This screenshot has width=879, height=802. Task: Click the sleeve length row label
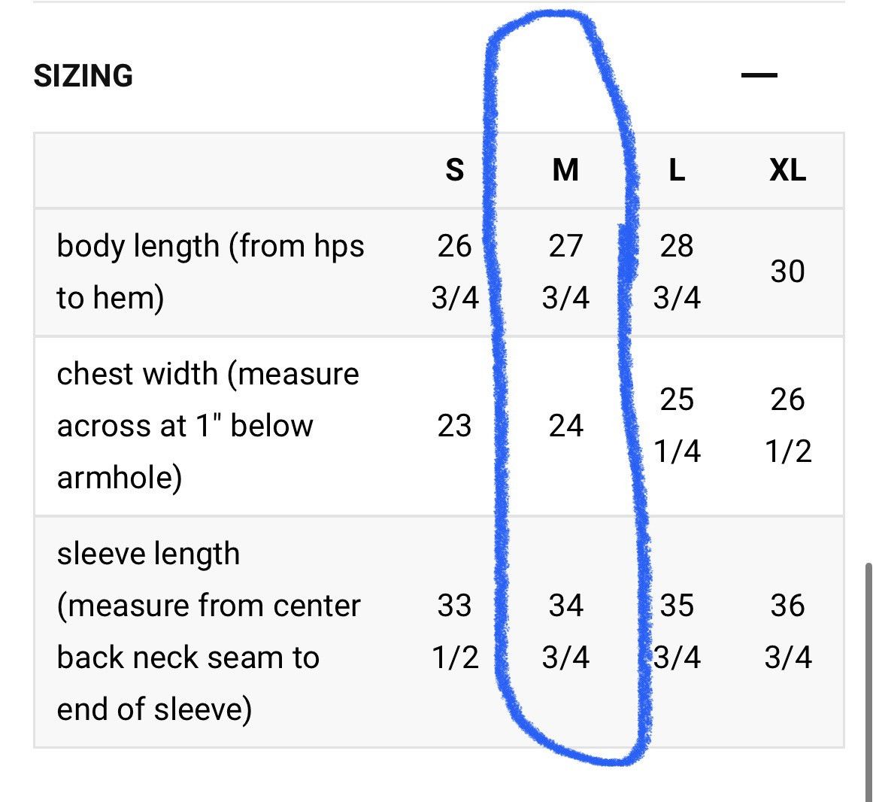(x=208, y=631)
